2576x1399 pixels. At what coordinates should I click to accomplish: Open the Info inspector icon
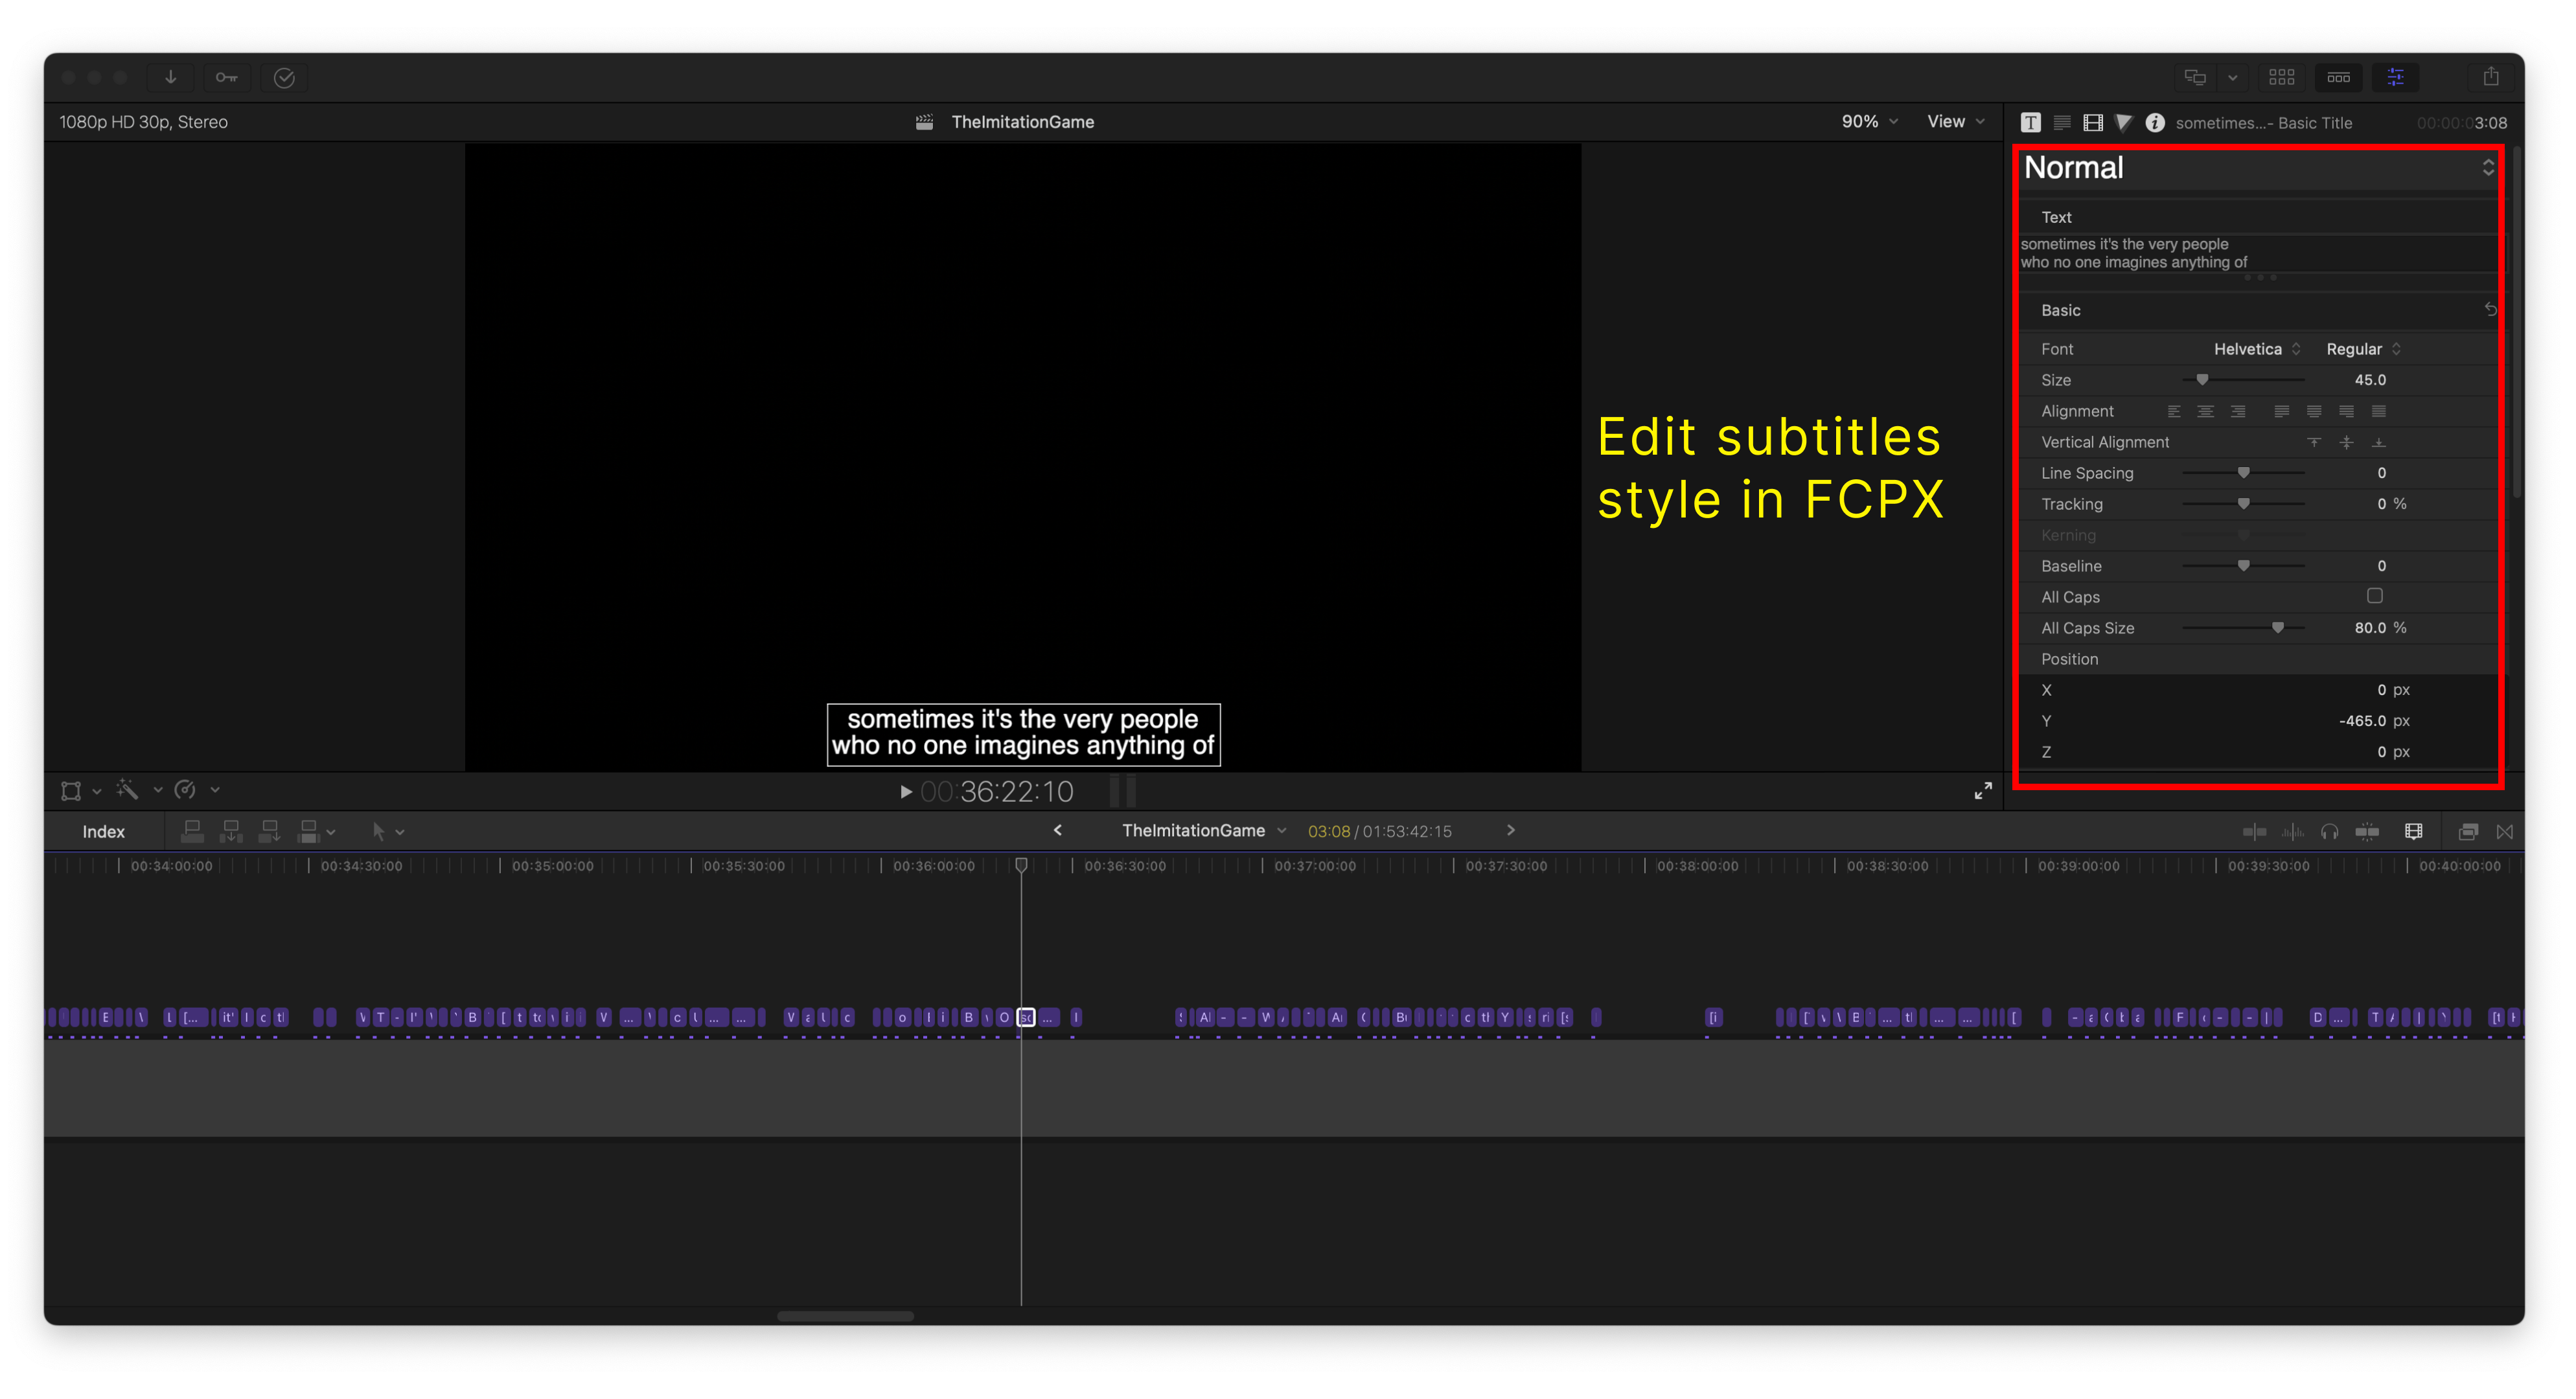(x=2154, y=122)
